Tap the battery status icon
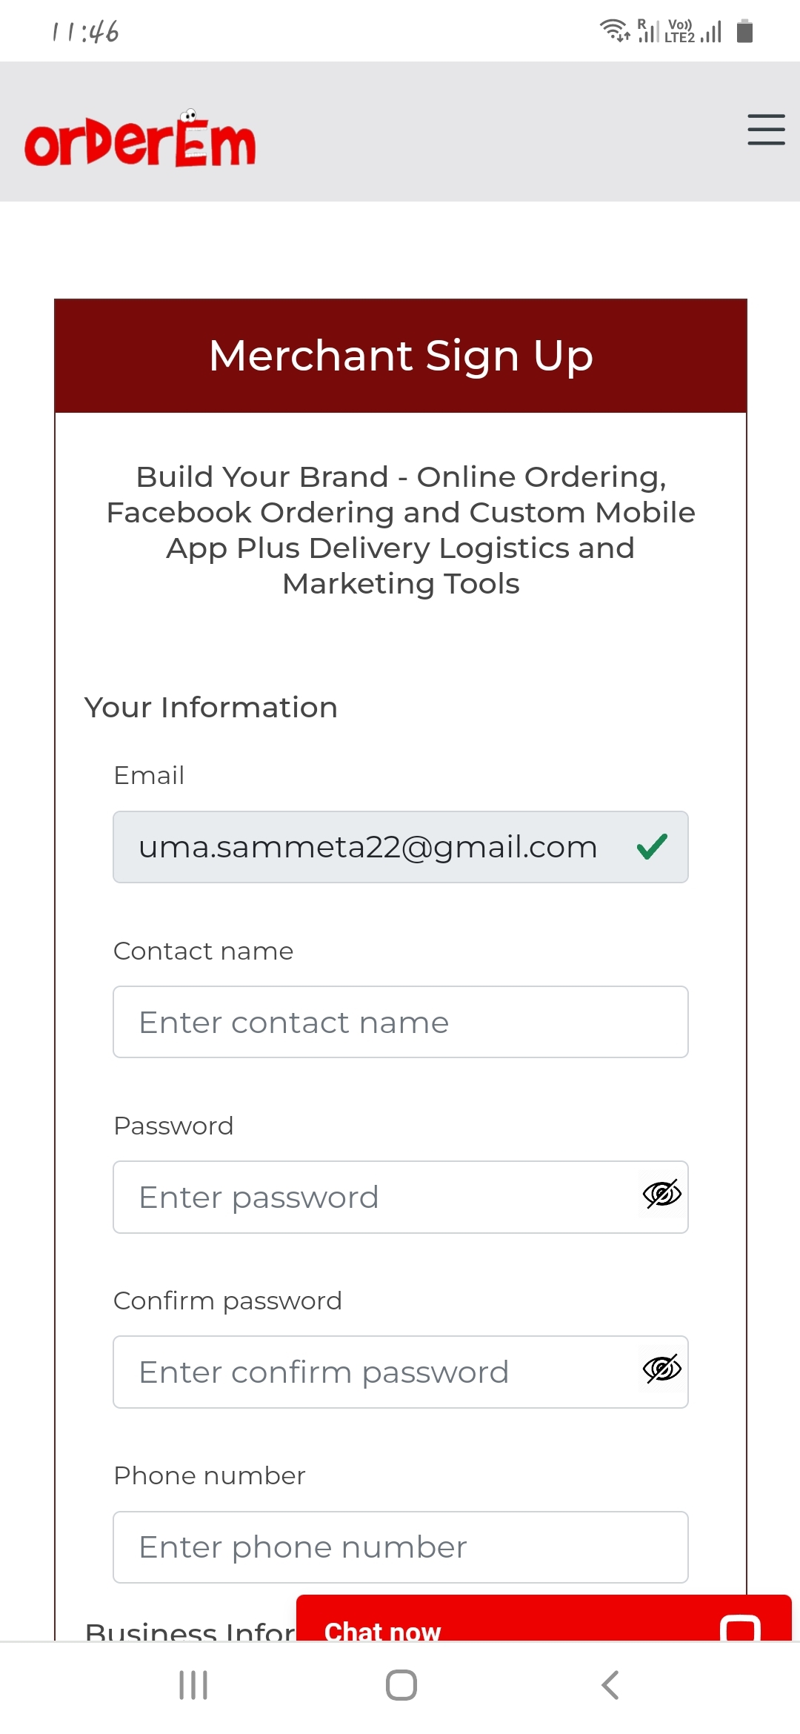Image resolution: width=800 pixels, height=1734 pixels. (744, 31)
